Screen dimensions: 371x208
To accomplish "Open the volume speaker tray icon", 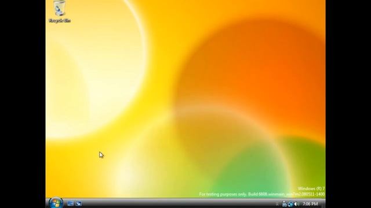I will [x=296, y=204].
